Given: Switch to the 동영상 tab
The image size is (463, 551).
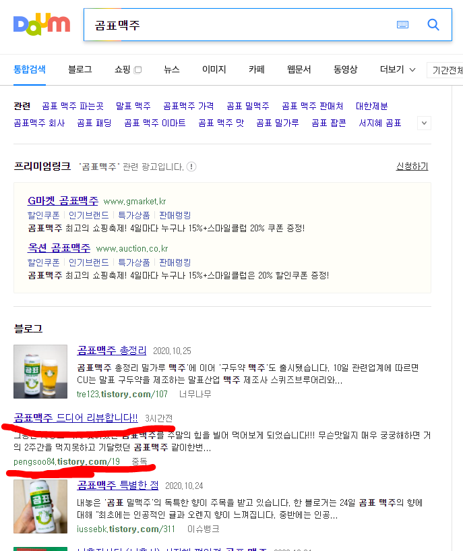Looking at the screenshot, I should [346, 69].
